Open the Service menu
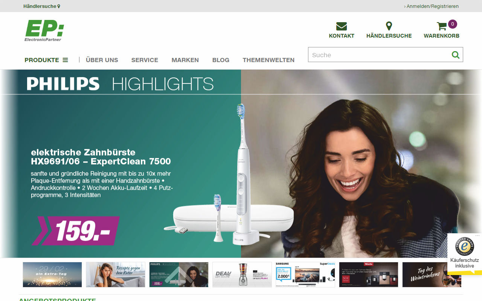Image resolution: width=482 pixels, height=301 pixels. click(x=145, y=60)
